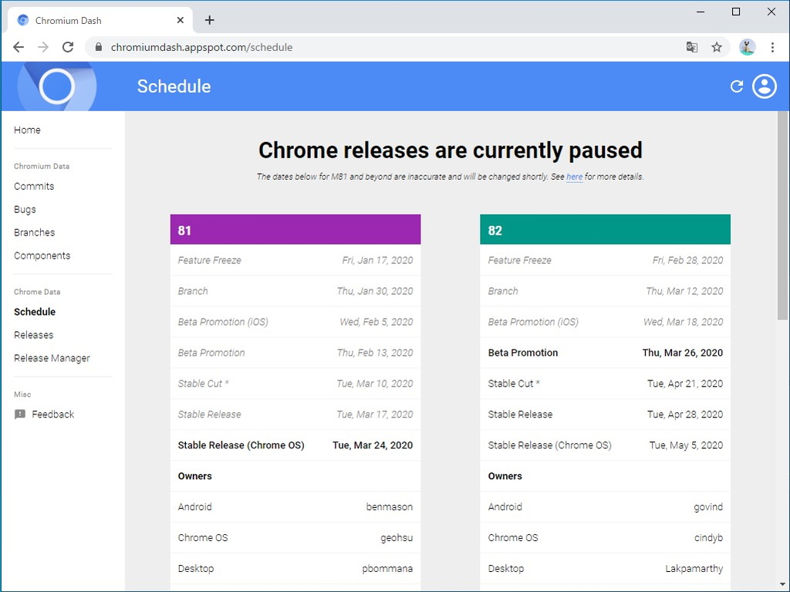The image size is (790, 592).
Task: Open a new browser tab with the plus button
Action: coord(209,20)
